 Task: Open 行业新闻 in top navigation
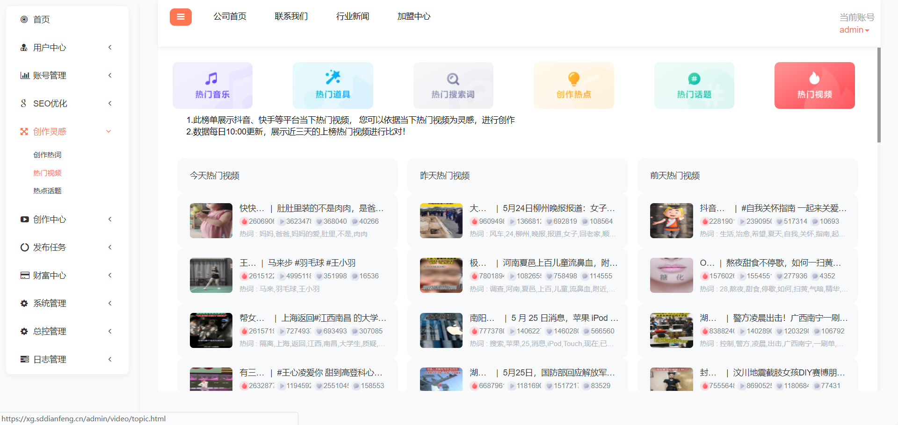click(x=352, y=16)
